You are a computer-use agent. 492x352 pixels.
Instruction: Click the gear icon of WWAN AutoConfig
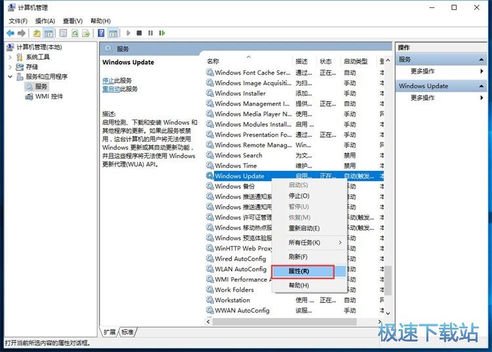point(210,310)
